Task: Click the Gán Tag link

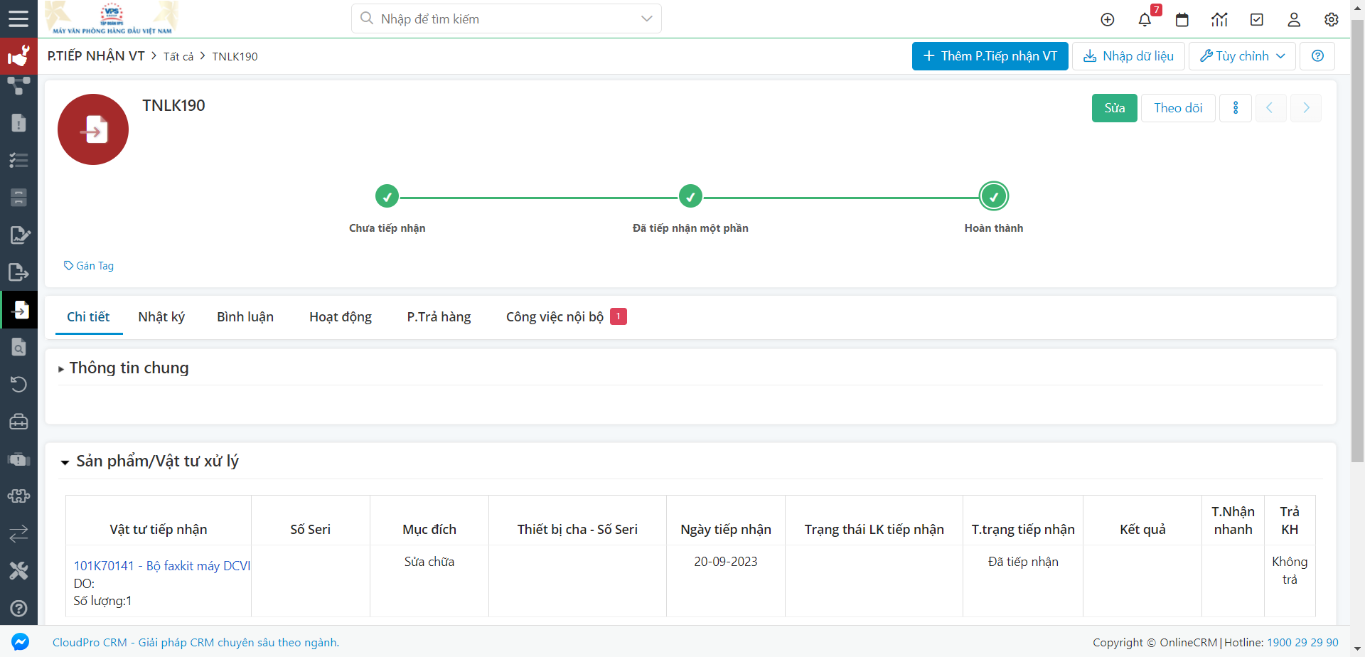Action: (x=89, y=266)
